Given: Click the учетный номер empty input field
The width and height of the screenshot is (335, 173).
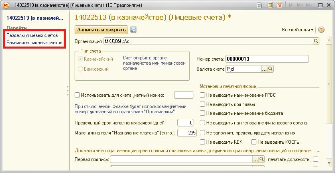Looking at the screenshot, I should (x=184, y=95).
